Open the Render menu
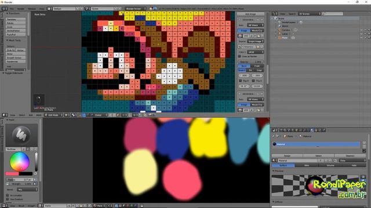 point(21,9)
